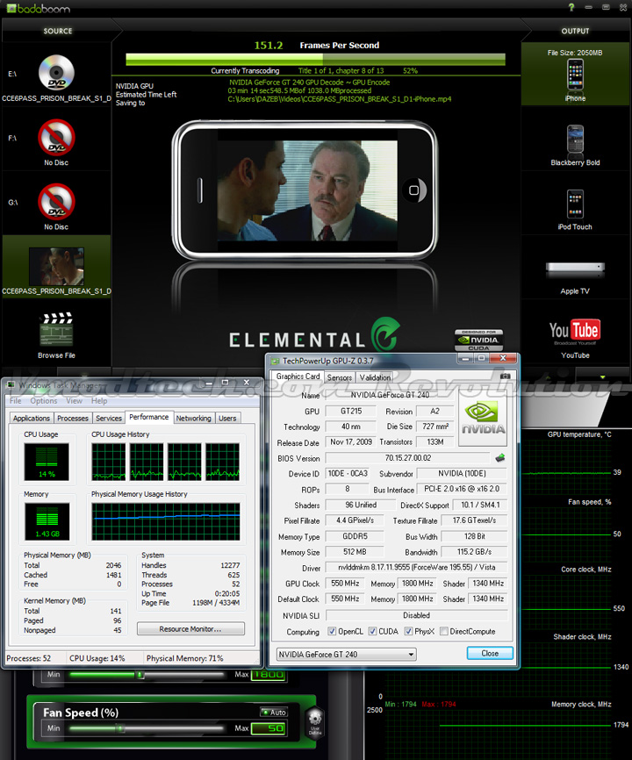
Task: Click "151.2" frames per second value
Action: coord(268,45)
